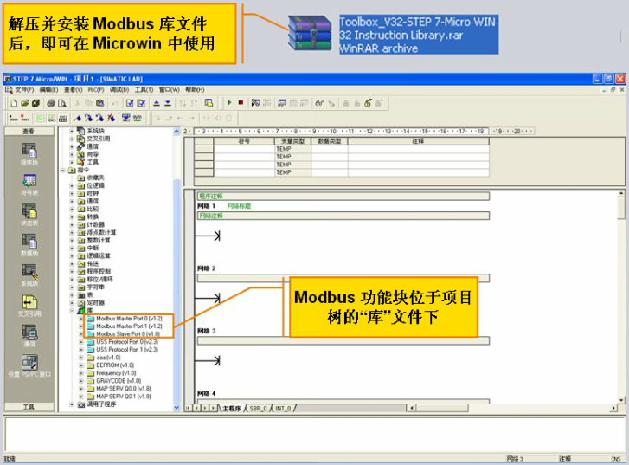Image resolution: width=629 pixels, height=465 pixels.
Task: Select the 收藏夹 tree item
Action: [x=96, y=178]
